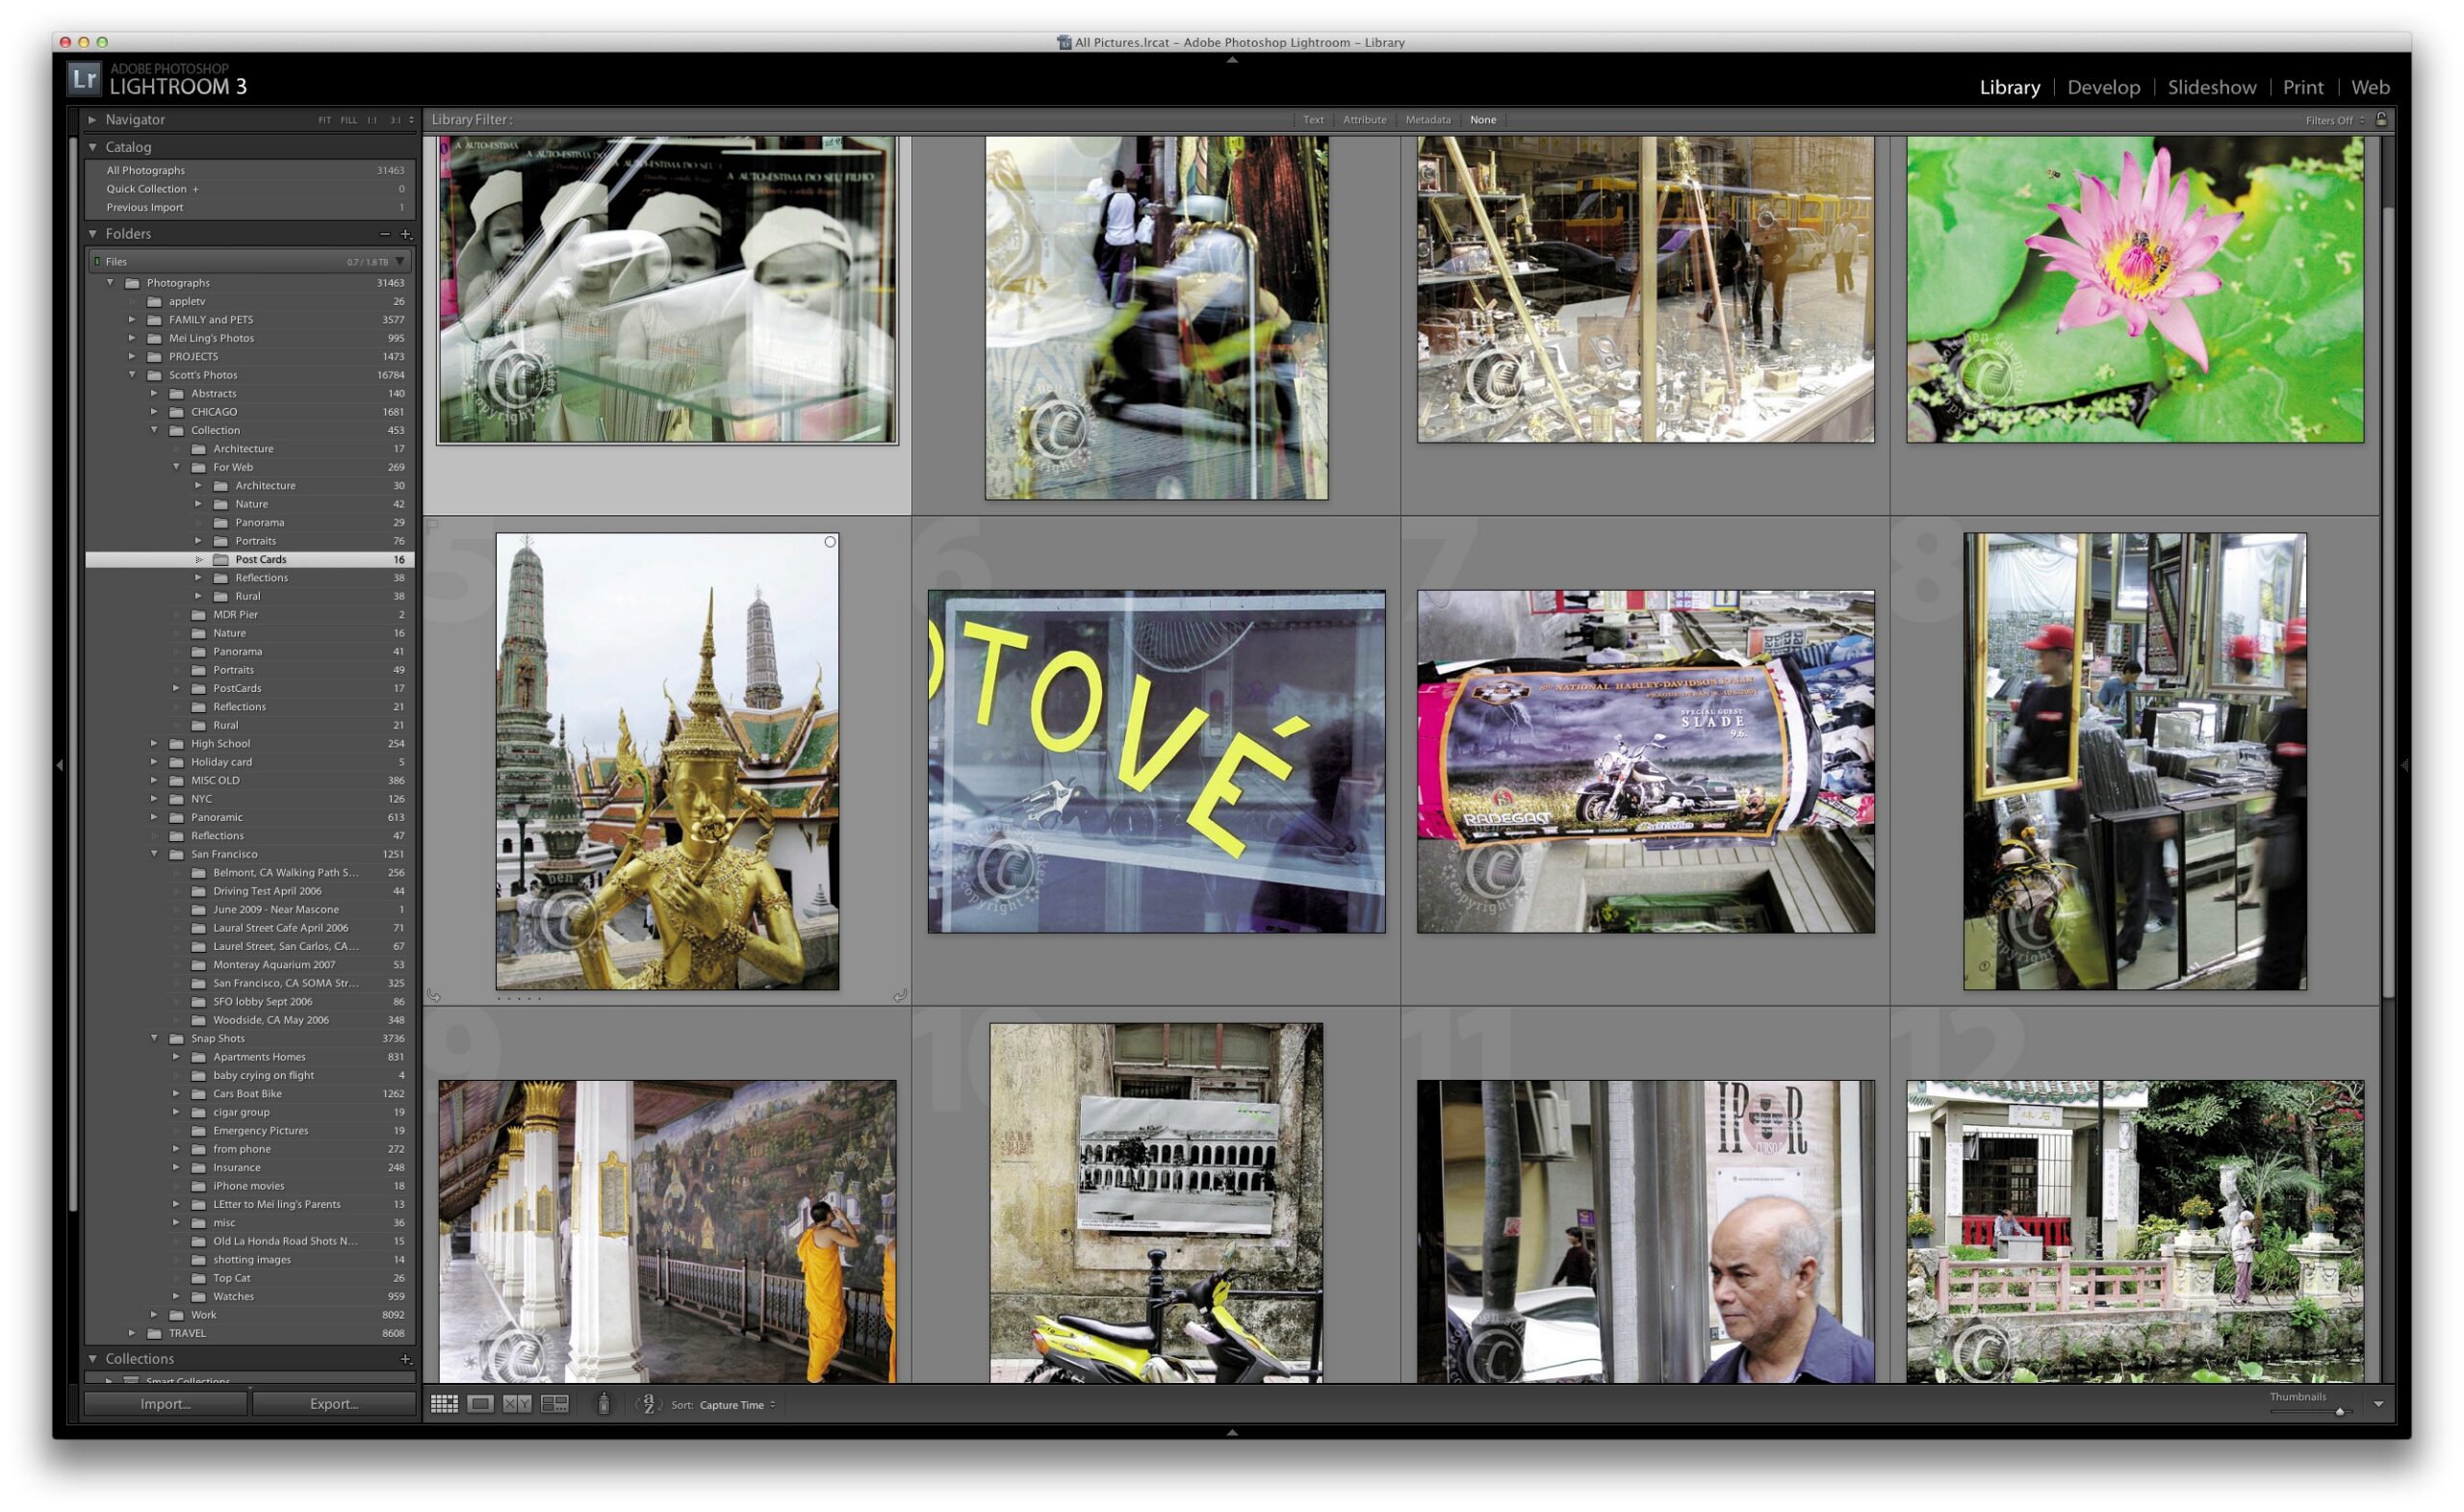This screenshot has width=2464, height=1512.
Task: Rotate golden statue photo counter-clockwise
Action: point(434,995)
